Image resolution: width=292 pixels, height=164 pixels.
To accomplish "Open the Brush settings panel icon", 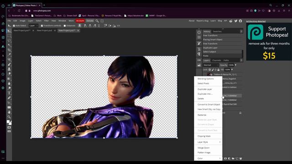I will pyautogui.click(x=199, y=43).
